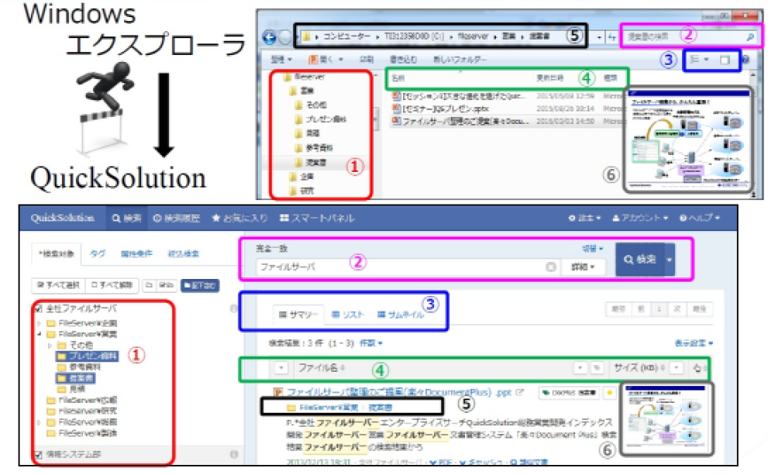Open the 切替 dropdown above search box

592,248
